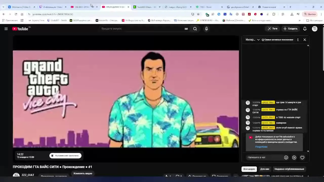Start voice search with microphone icon

coord(207,29)
